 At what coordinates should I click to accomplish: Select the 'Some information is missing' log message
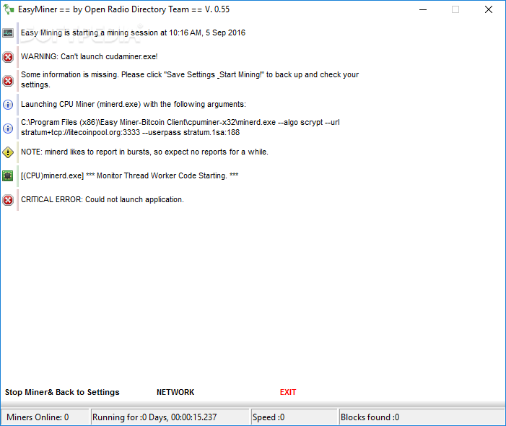tap(190, 79)
